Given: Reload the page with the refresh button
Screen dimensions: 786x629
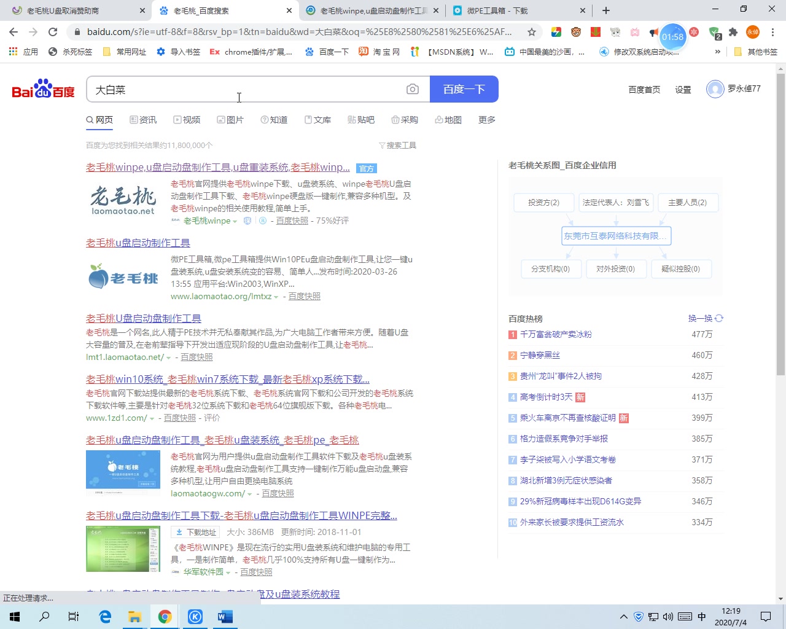Looking at the screenshot, I should (53, 32).
